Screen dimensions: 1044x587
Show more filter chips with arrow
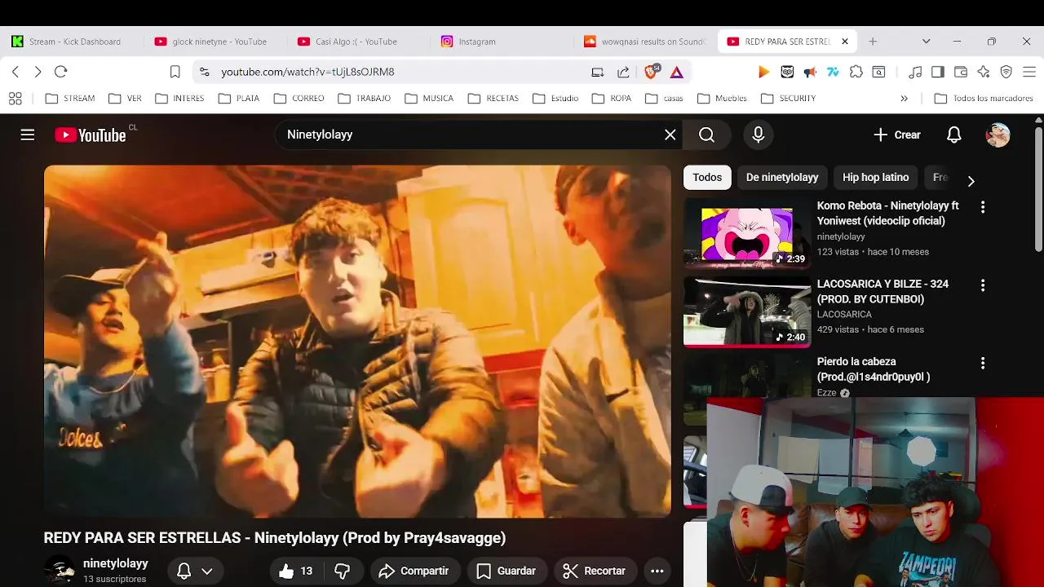pyautogui.click(x=971, y=181)
